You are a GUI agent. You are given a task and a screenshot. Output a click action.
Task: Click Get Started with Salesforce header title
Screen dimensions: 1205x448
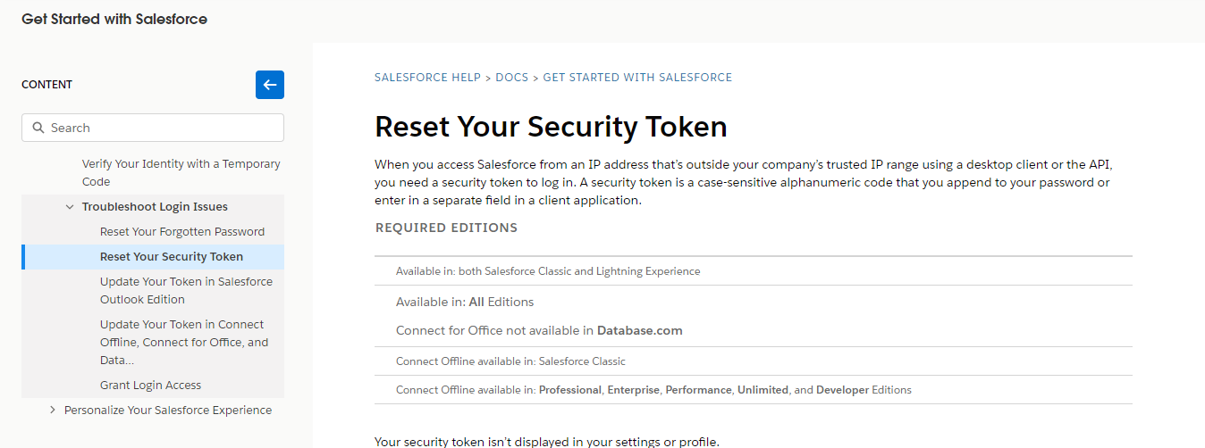coord(114,19)
